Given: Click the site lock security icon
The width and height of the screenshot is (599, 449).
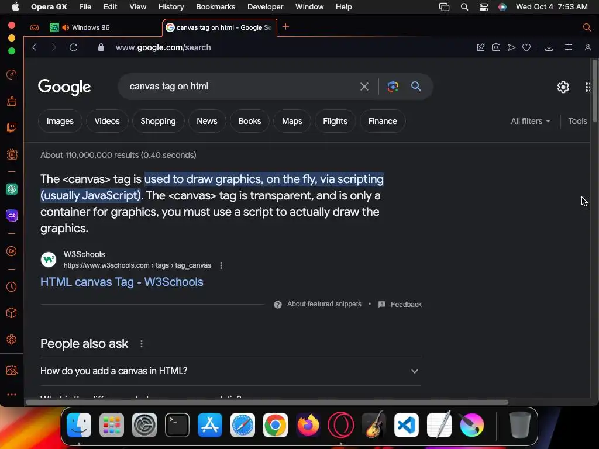Looking at the screenshot, I should pyautogui.click(x=101, y=47).
